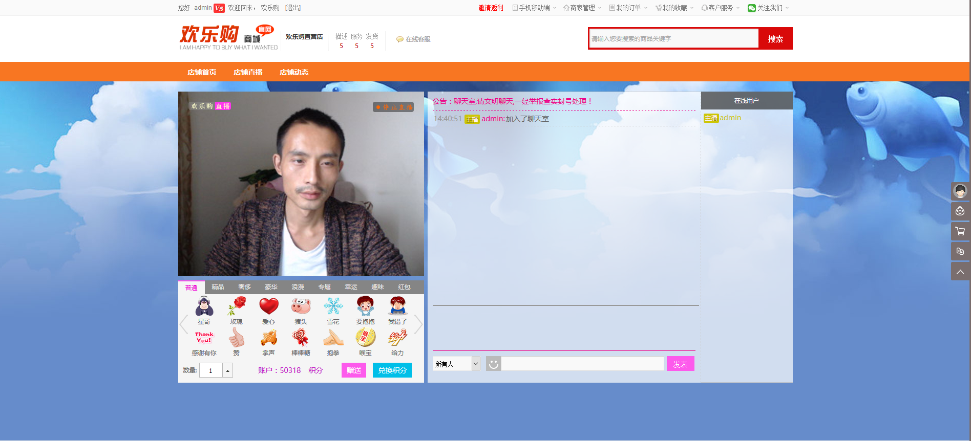Switch to 奢侈 gift tab
Screen dimensions: 971x441
(x=244, y=287)
